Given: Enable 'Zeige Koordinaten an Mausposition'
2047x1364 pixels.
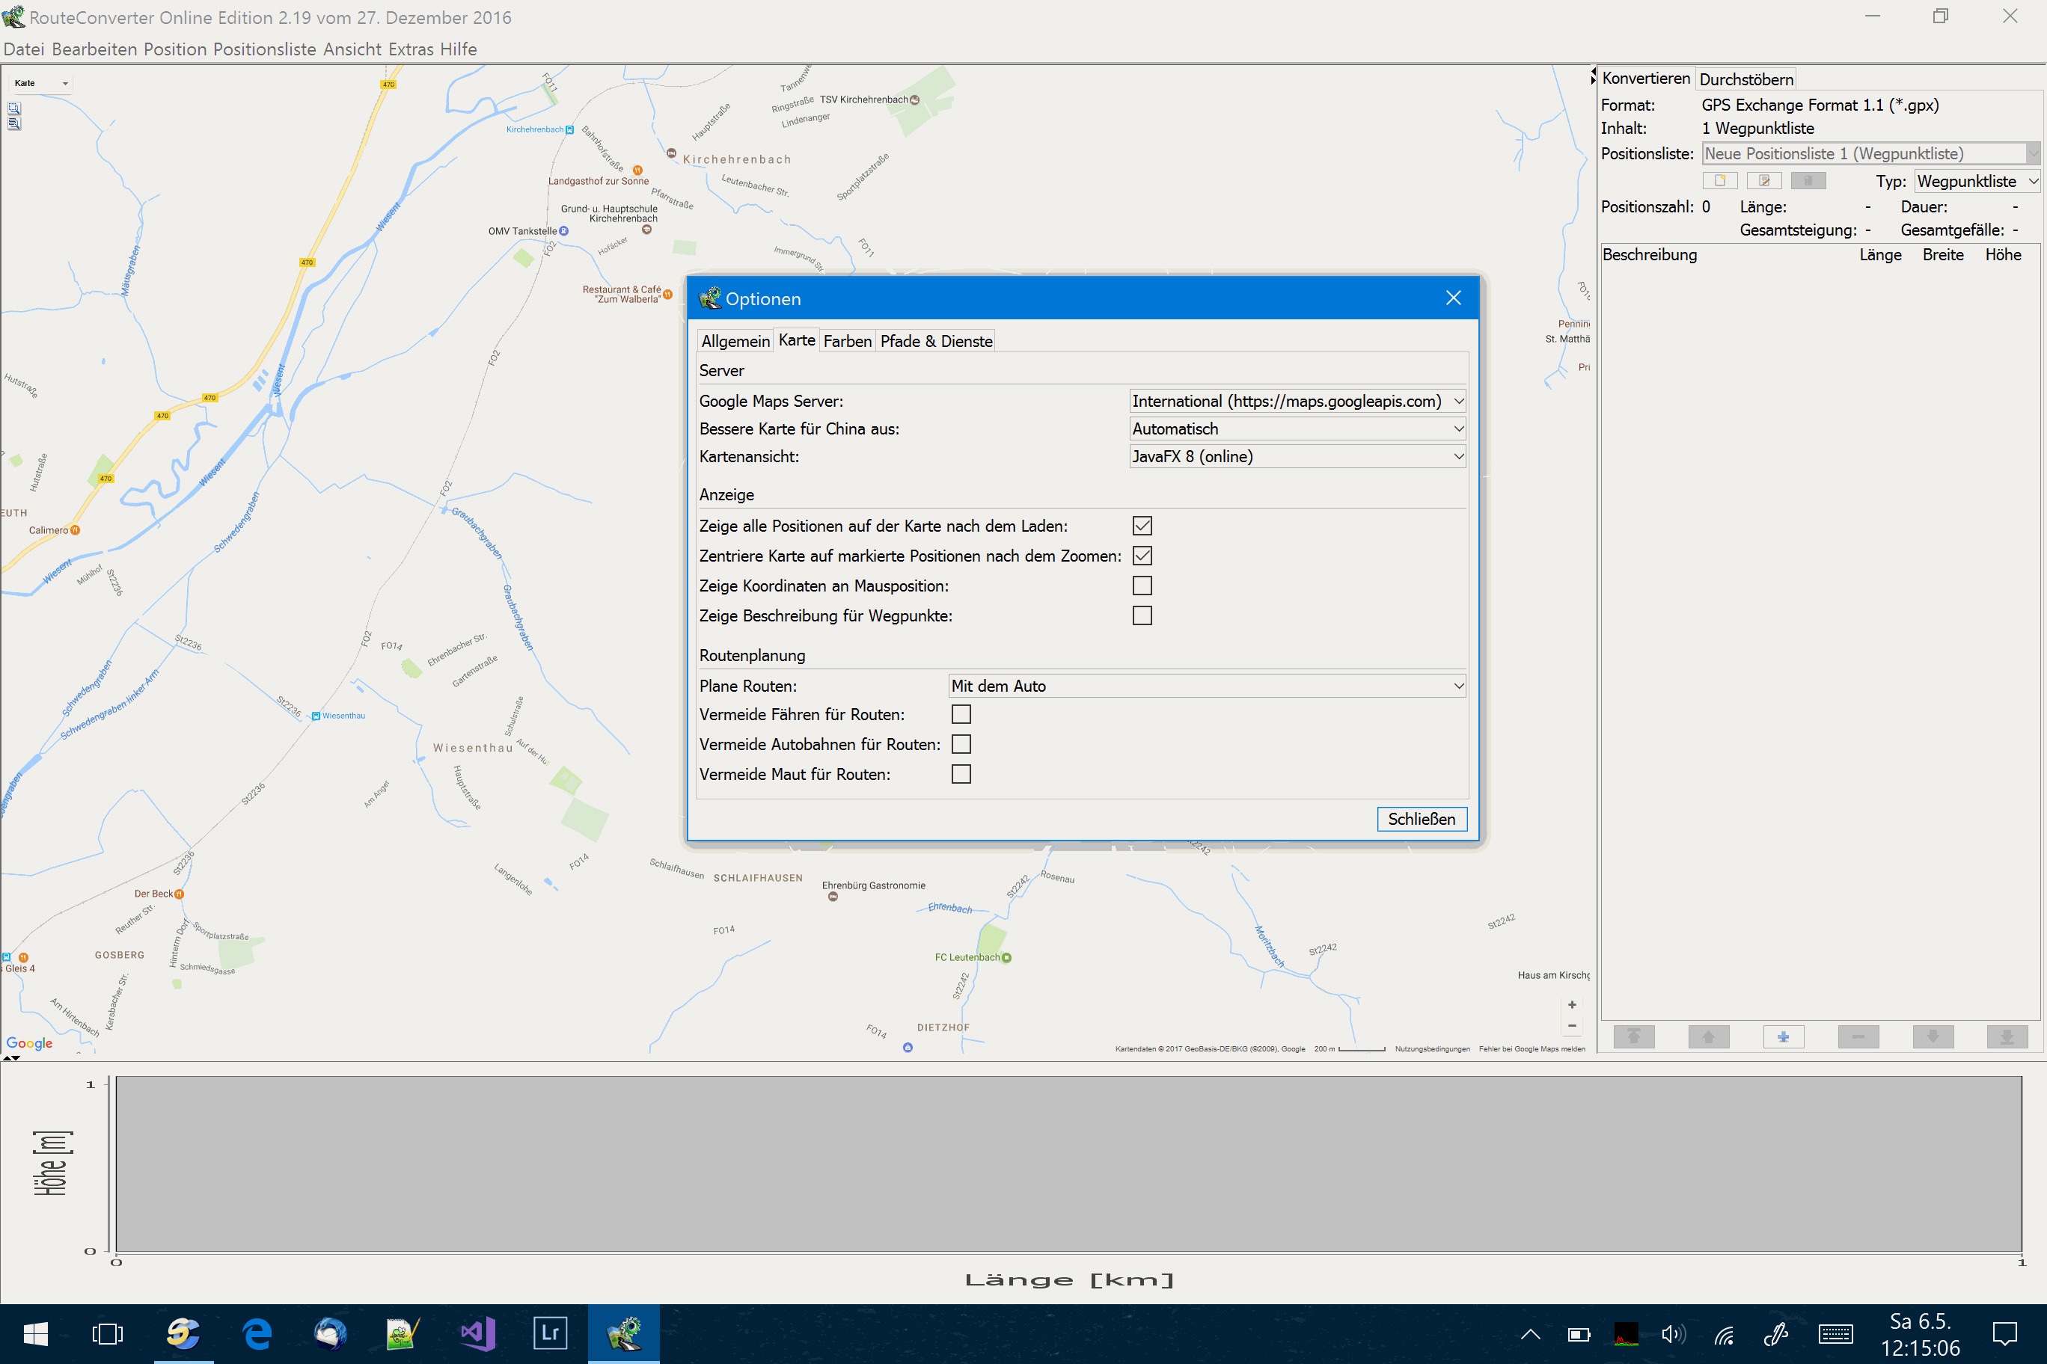Looking at the screenshot, I should coord(1142,586).
